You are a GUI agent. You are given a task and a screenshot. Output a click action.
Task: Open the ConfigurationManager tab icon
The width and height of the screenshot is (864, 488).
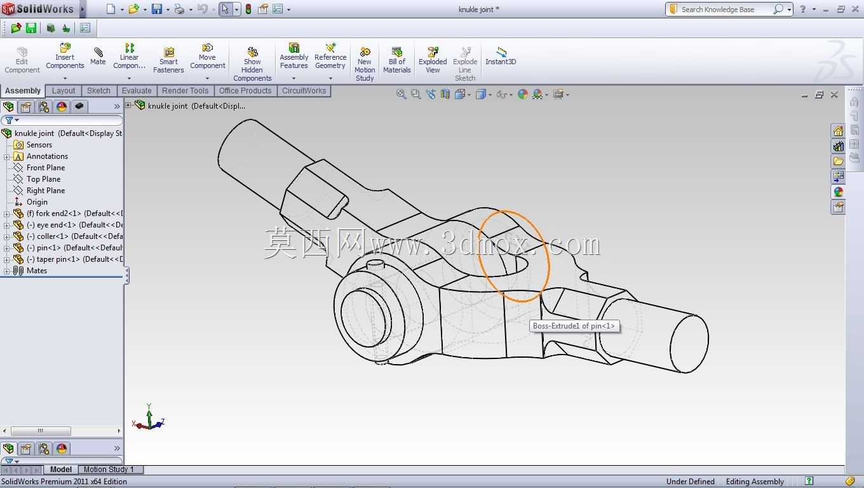(44, 107)
